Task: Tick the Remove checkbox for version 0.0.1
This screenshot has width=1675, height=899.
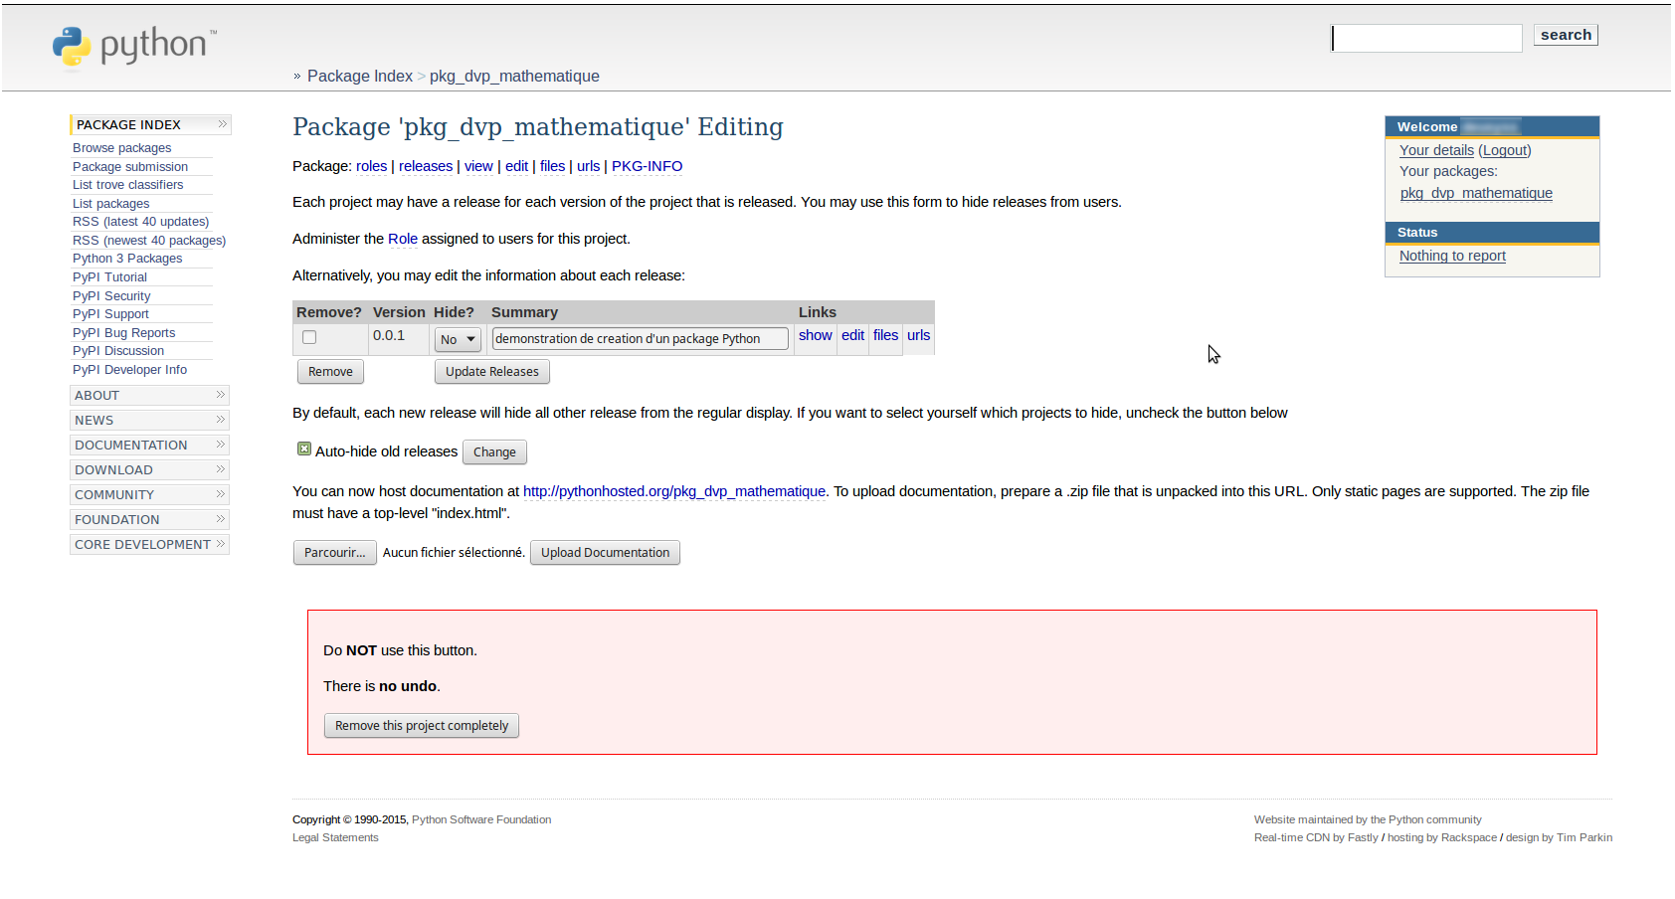Action: pos(309,338)
